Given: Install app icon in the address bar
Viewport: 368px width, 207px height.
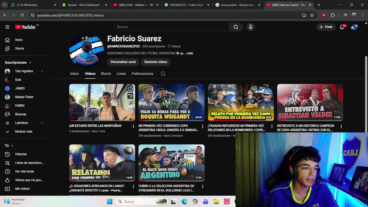Looking at the screenshot, I should click(x=304, y=15).
